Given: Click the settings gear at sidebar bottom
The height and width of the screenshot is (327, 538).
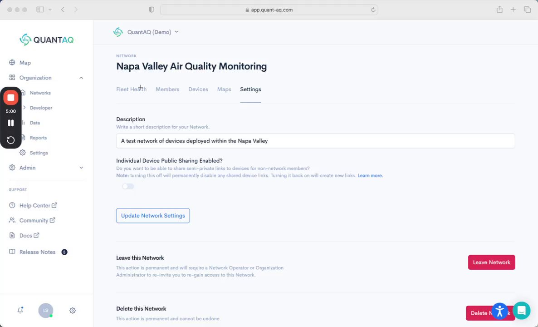Looking at the screenshot, I should coord(73,311).
